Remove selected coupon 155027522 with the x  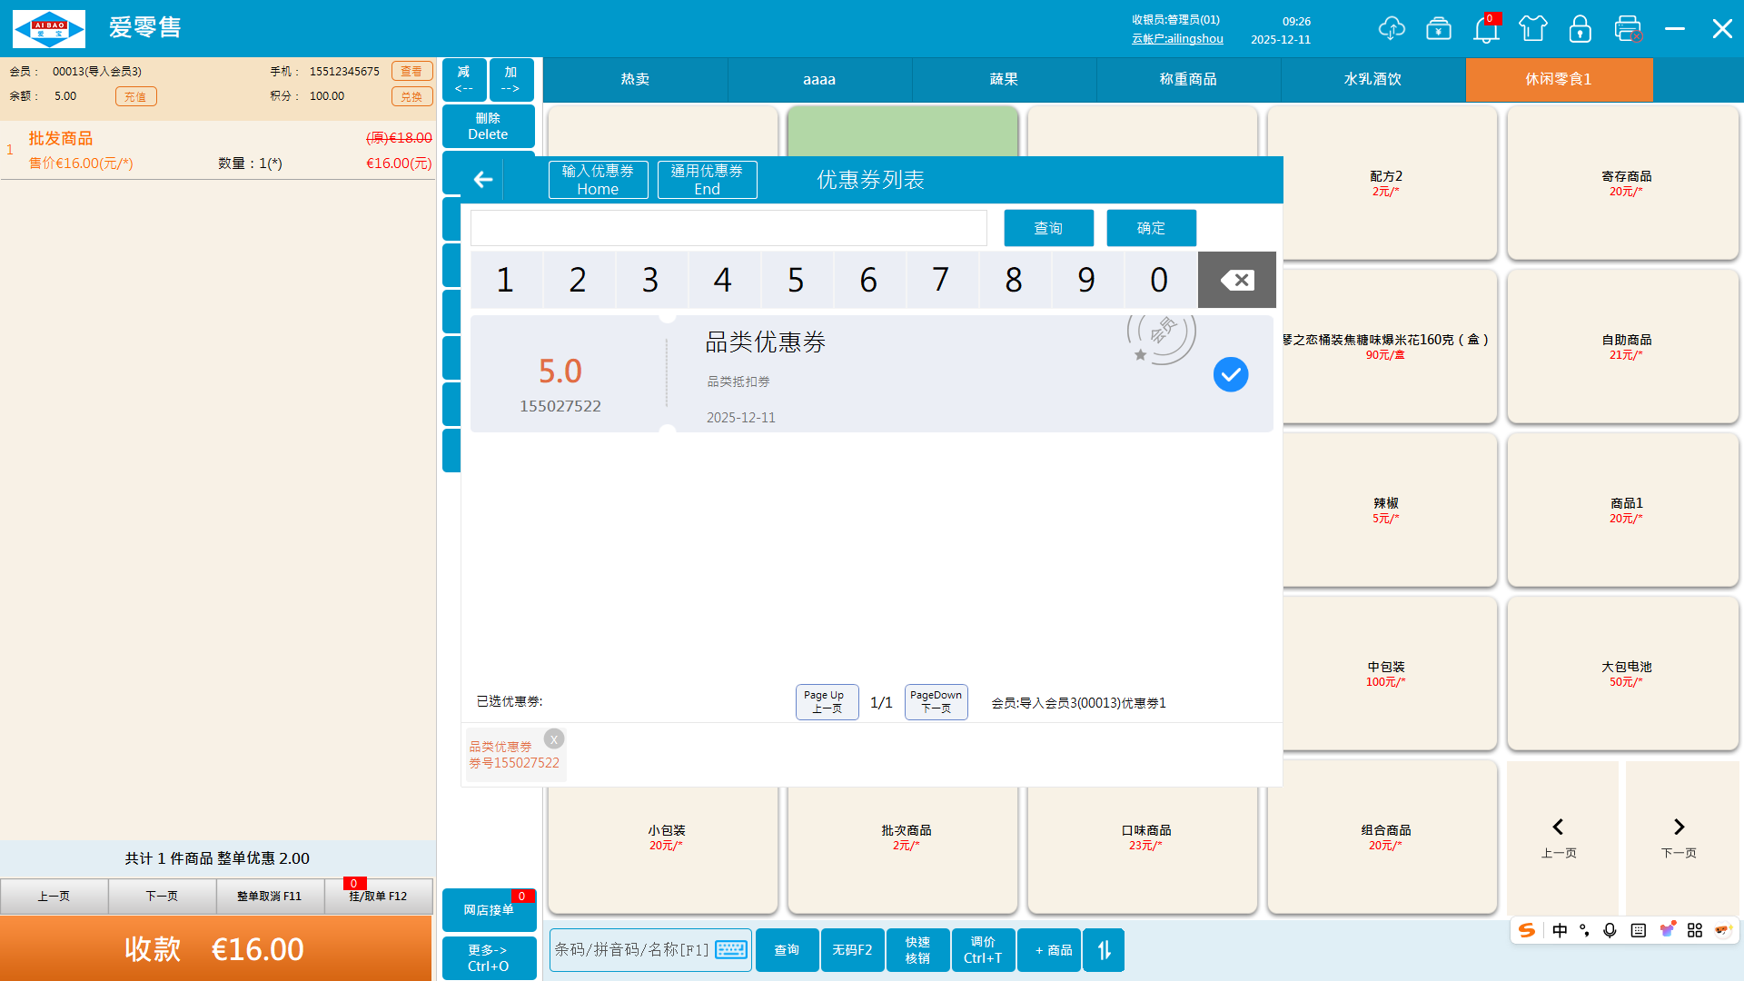554,739
